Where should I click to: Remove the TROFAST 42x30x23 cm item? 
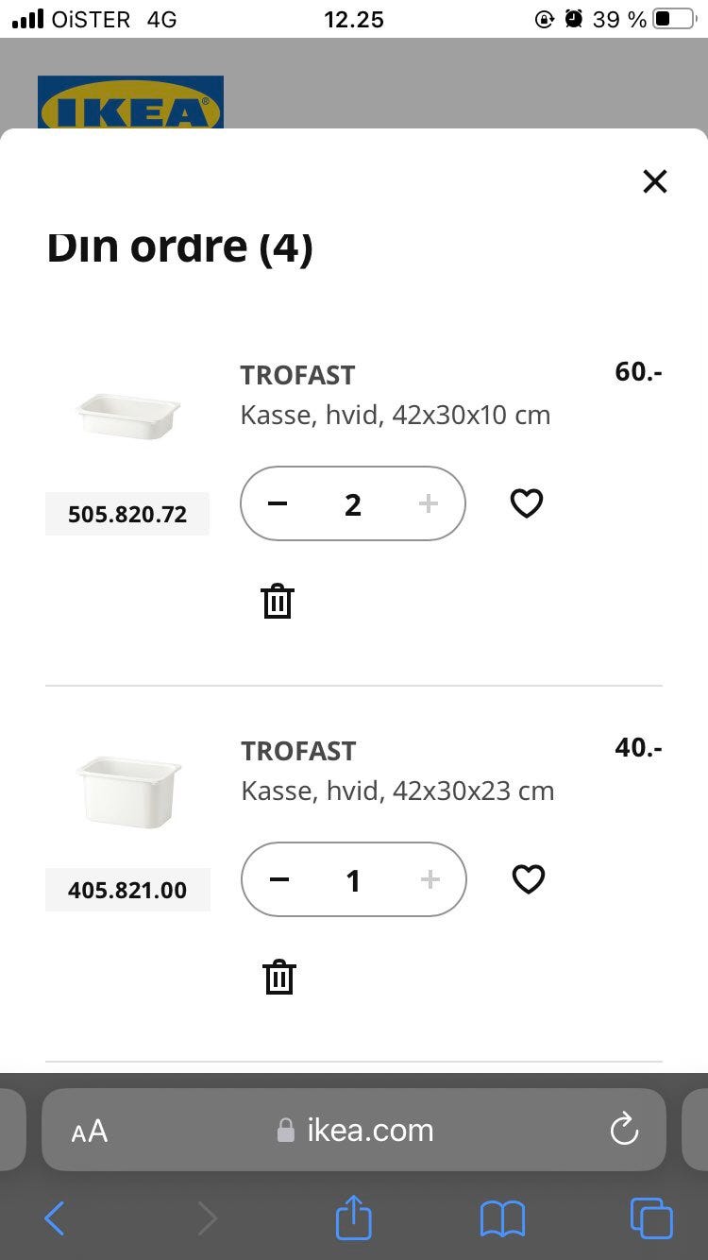coord(279,977)
